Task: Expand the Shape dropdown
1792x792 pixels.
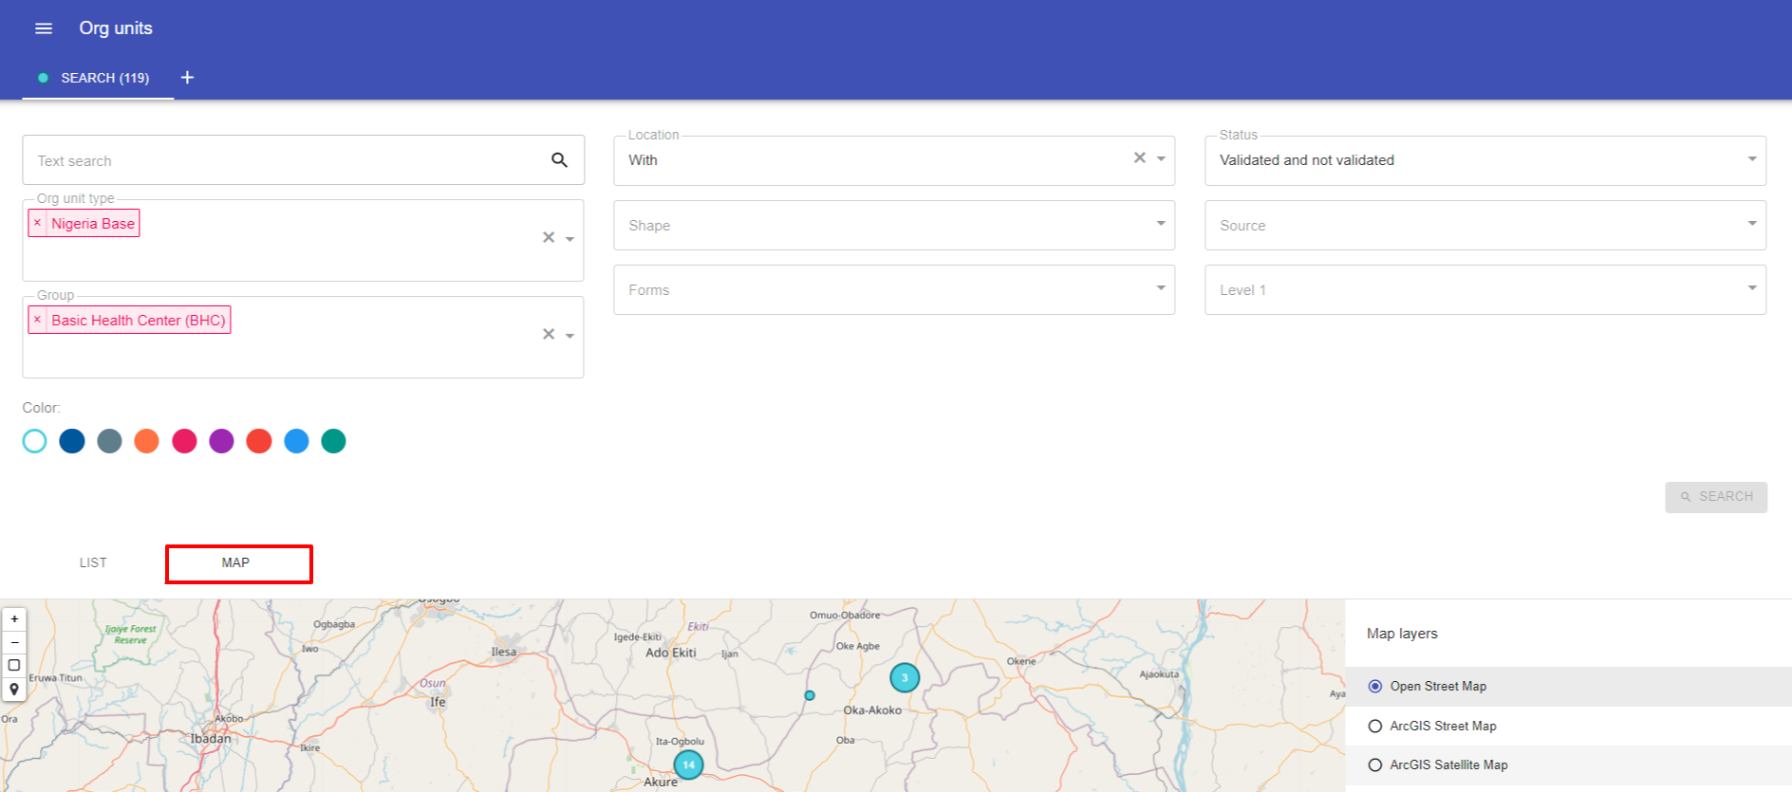Action: pyautogui.click(x=894, y=226)
